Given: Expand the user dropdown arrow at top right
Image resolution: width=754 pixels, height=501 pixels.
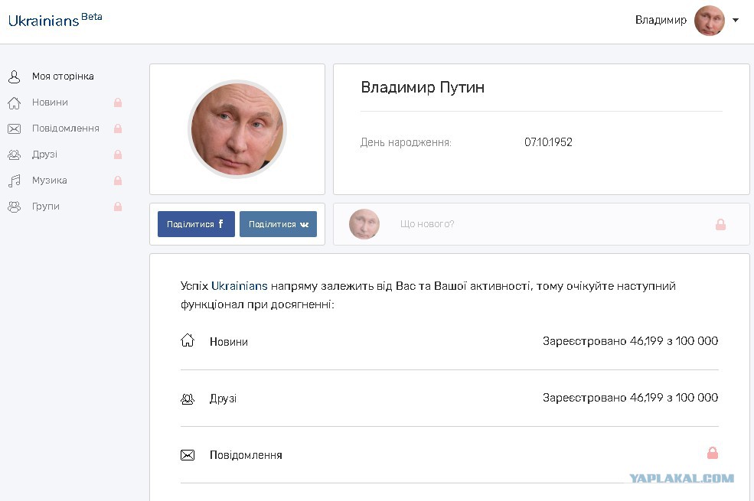Looking at the screenshot, I should click(736, 20).
